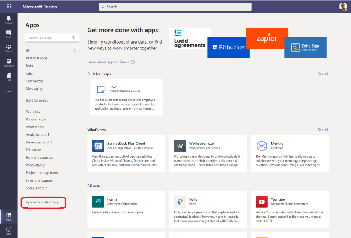Open More apps ellipsis in sidebar

pyautogui.click(x=9, y=91)
